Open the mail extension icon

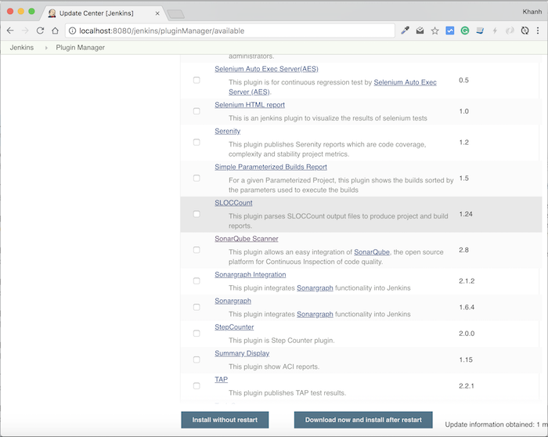point(420,31)
